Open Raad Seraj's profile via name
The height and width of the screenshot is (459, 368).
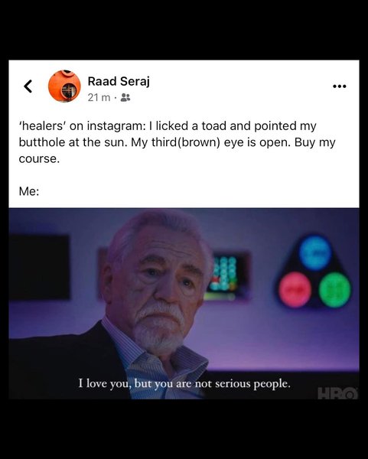119,81
